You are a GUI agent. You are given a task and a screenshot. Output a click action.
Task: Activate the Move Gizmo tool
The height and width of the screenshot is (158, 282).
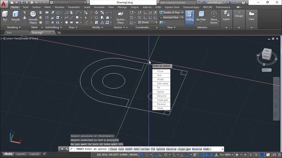click(x=214, y=18)
